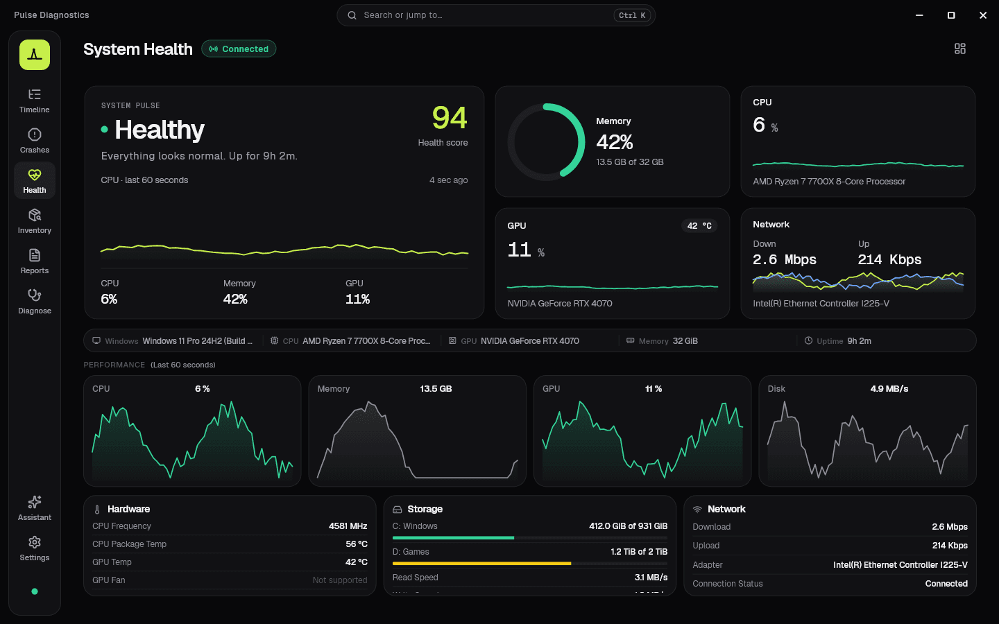999x624 pixels.
Task: Click the Memory icon in info bar
Action: click(x=631, y=341)
